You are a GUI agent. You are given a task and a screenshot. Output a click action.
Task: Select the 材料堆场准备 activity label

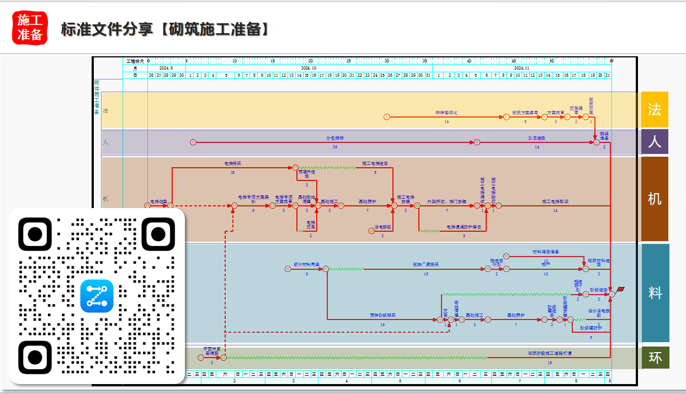point(546,252)
